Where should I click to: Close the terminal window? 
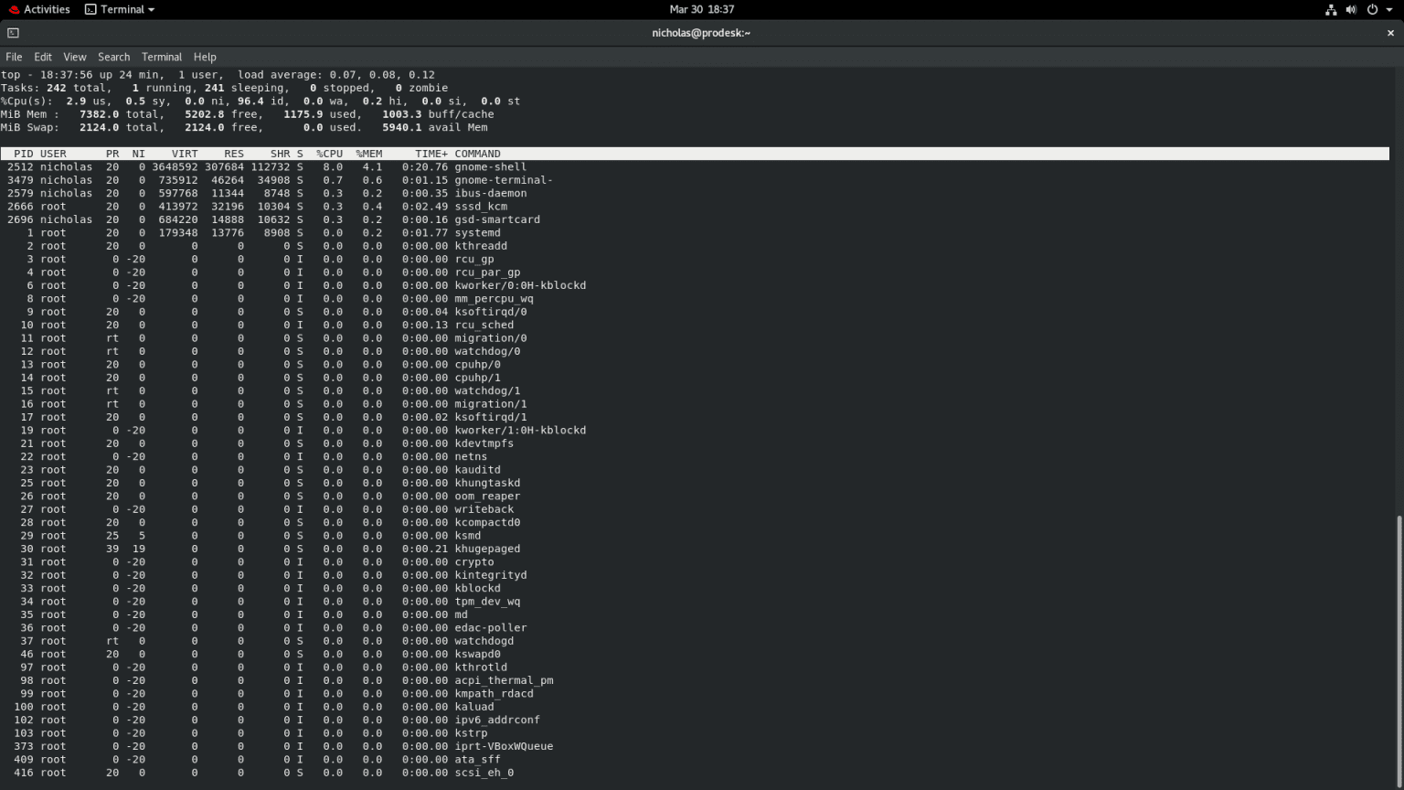(x=1392, y=32)
